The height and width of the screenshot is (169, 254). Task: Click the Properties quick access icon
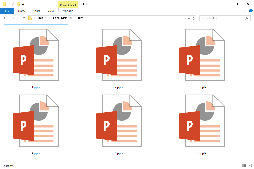tap(13, 4)
